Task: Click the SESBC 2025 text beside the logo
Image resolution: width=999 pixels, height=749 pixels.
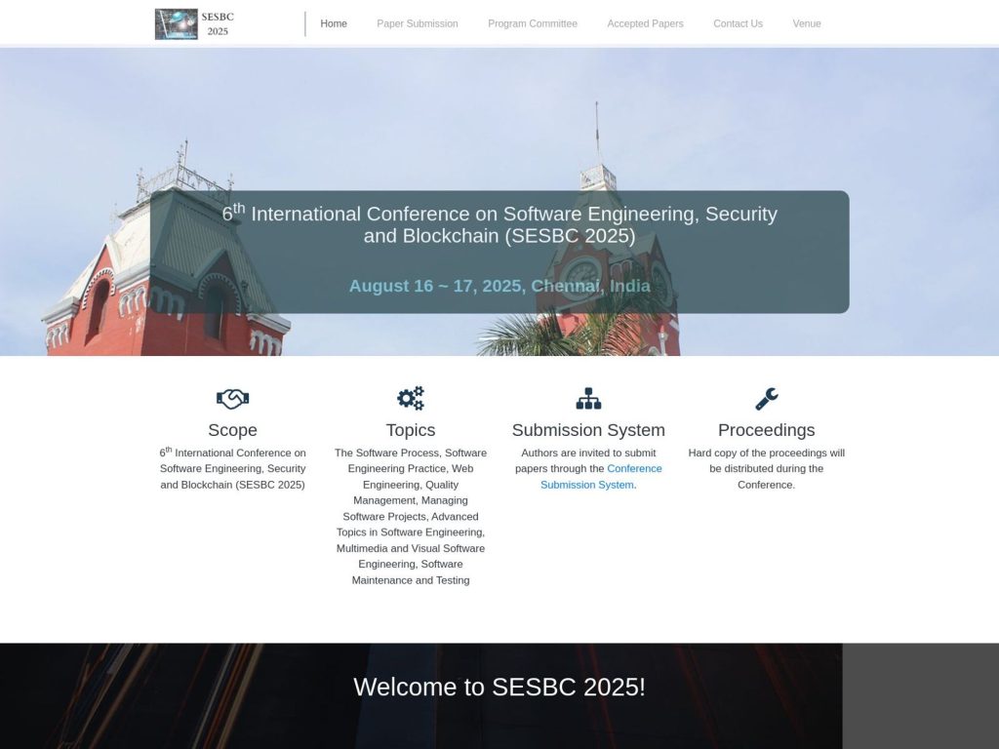Action: coord(217,23)
